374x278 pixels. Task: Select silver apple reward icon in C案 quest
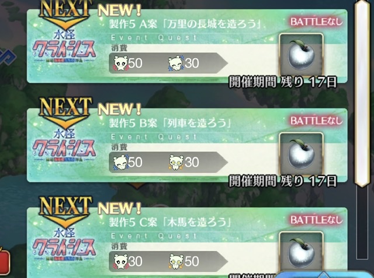point(302,253)
